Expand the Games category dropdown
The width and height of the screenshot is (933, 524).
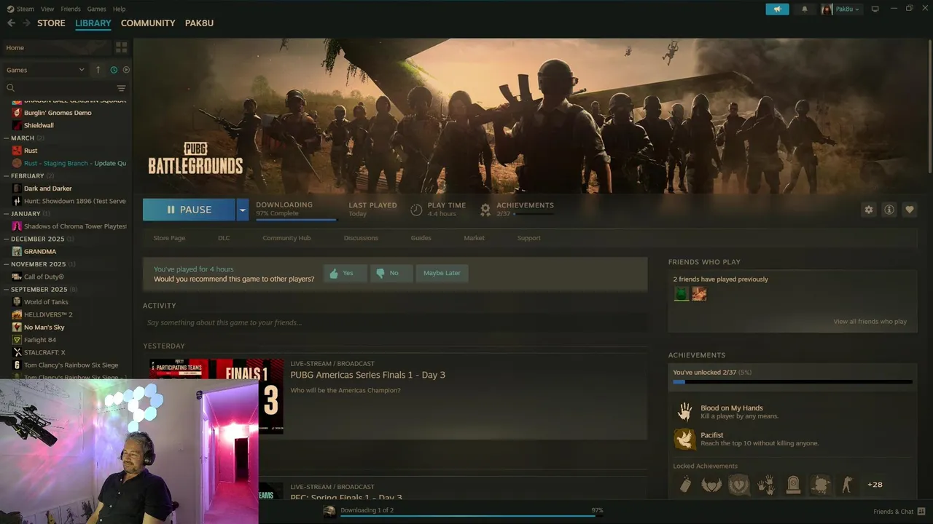tap(45, 70)
